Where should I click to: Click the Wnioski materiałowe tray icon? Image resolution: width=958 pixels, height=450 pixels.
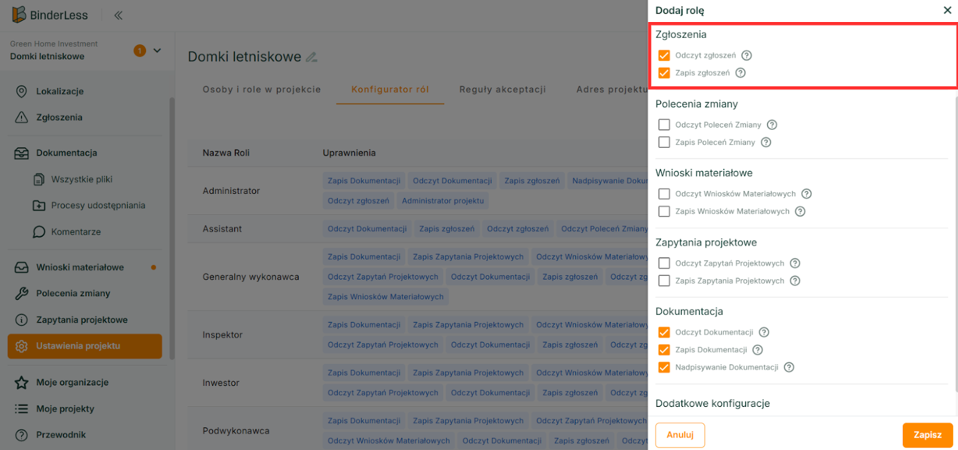pyautogui.click(x=22, y=267)
